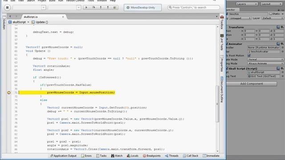Open the Application Output pad
Viewport: 285px width, 160px height.
63,156
